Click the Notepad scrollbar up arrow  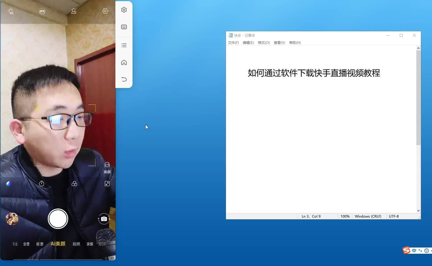click(x=418, y=48)
